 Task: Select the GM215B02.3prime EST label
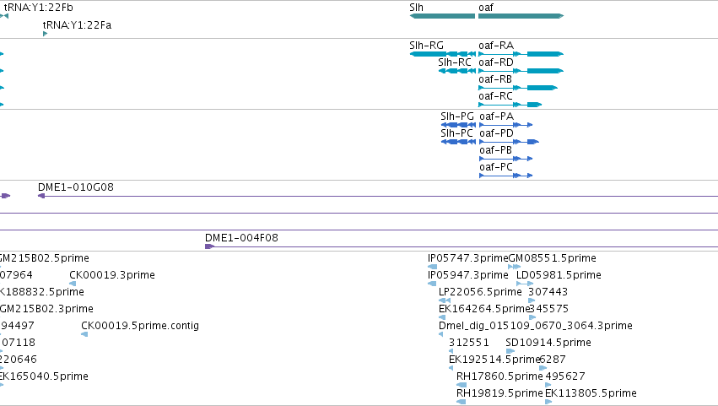coord(46,309)
